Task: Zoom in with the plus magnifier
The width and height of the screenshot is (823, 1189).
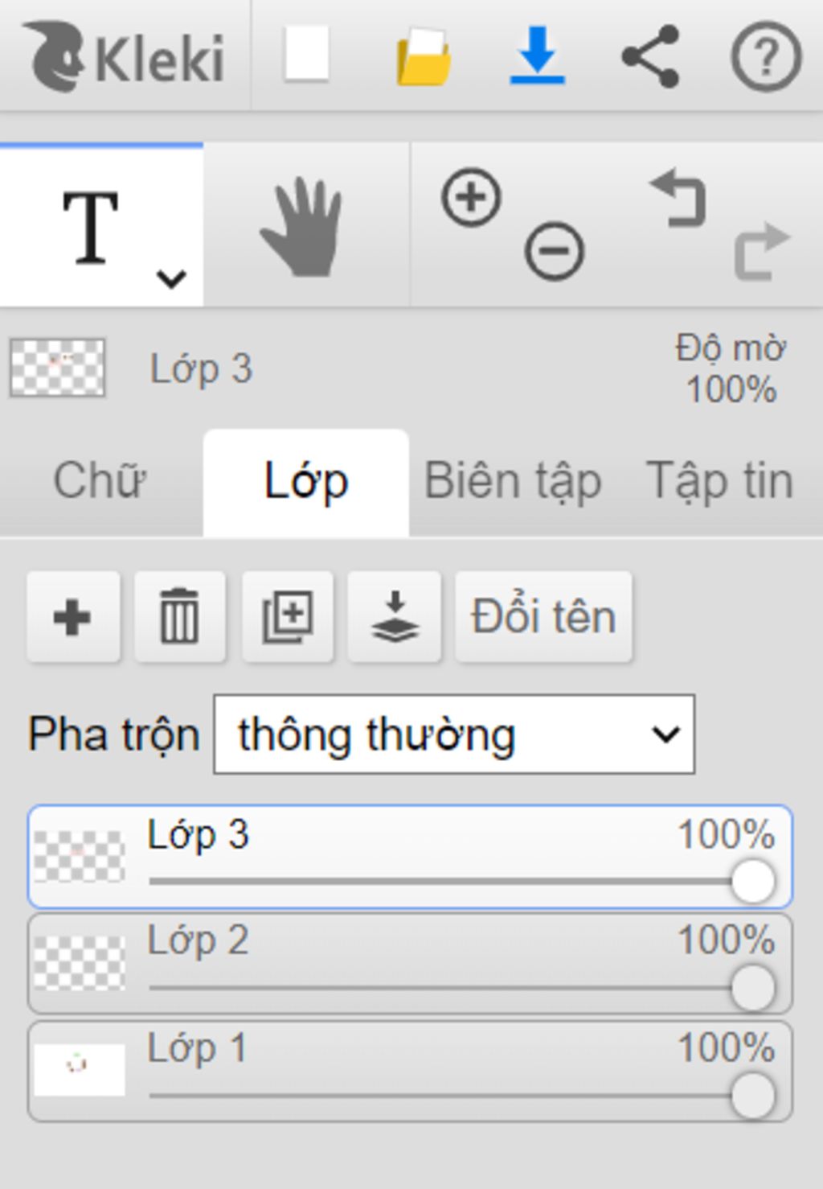Action: pos(471,197)
